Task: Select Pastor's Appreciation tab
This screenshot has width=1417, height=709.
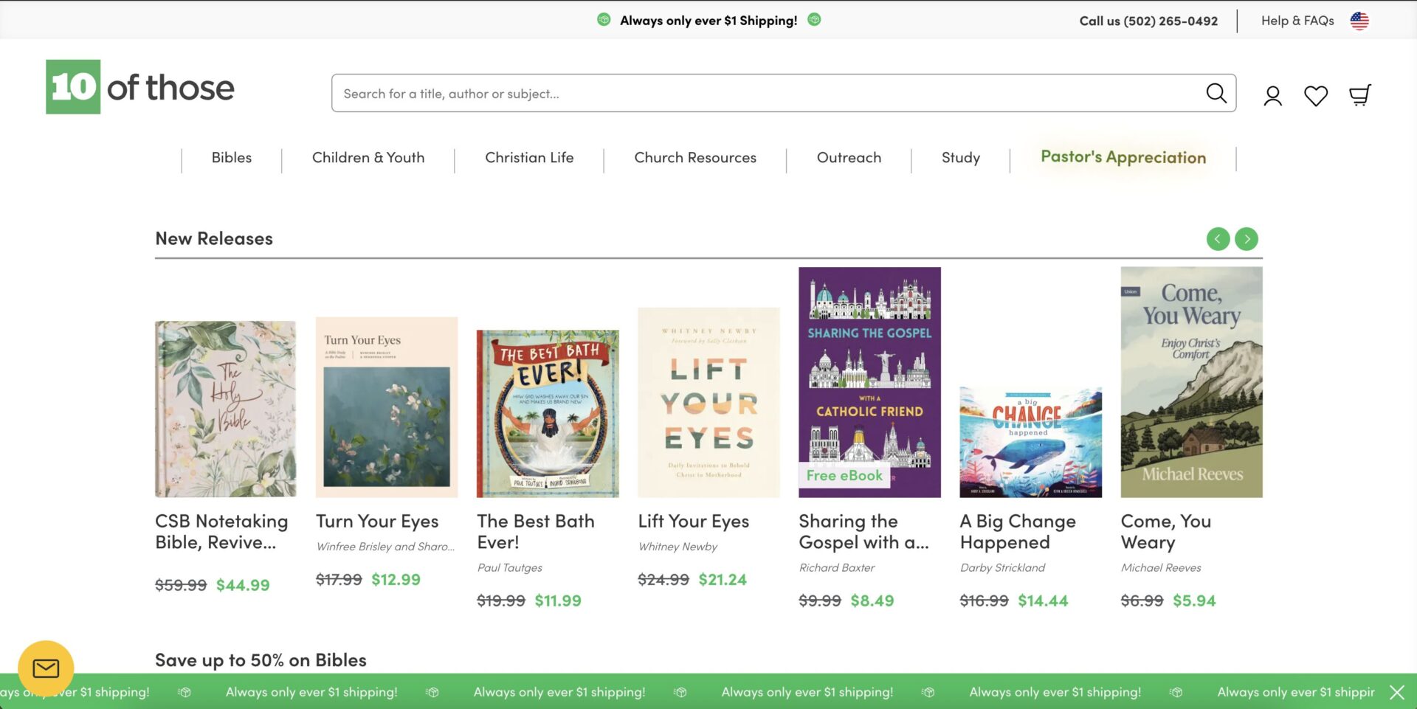Action: 1123,157
